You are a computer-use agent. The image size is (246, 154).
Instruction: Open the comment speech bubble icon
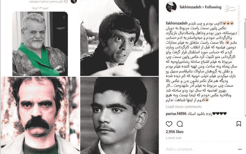180,124
